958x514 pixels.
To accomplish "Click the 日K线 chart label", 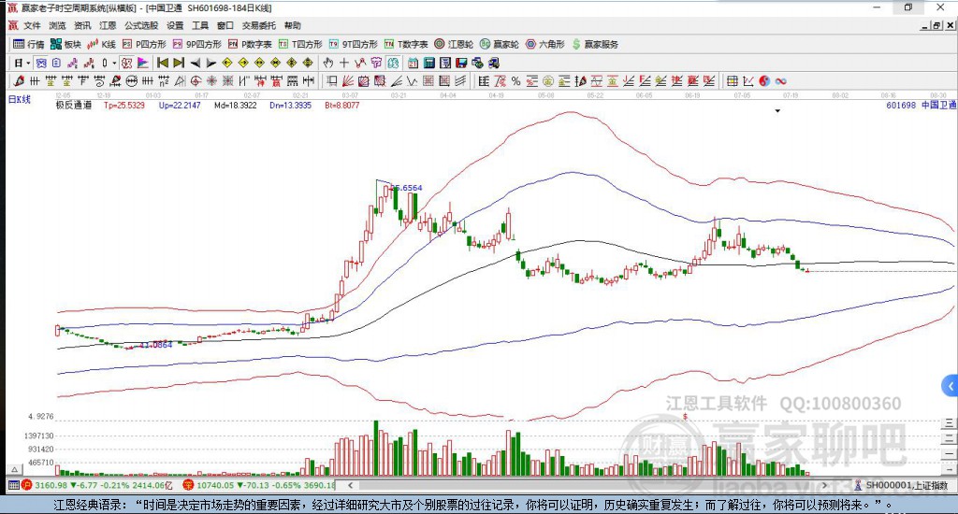I will tap(19, 99).
